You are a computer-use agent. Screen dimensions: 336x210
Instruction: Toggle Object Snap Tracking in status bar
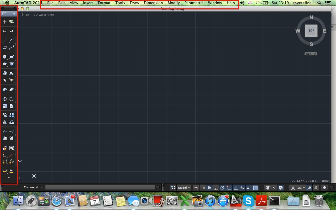coord(236,187)
